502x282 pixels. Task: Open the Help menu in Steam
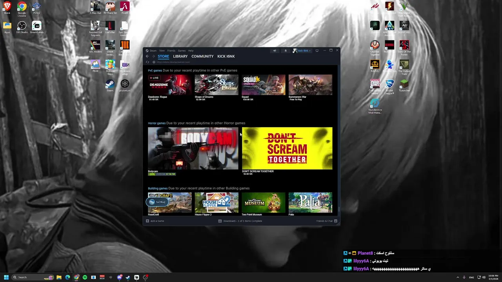191,51
